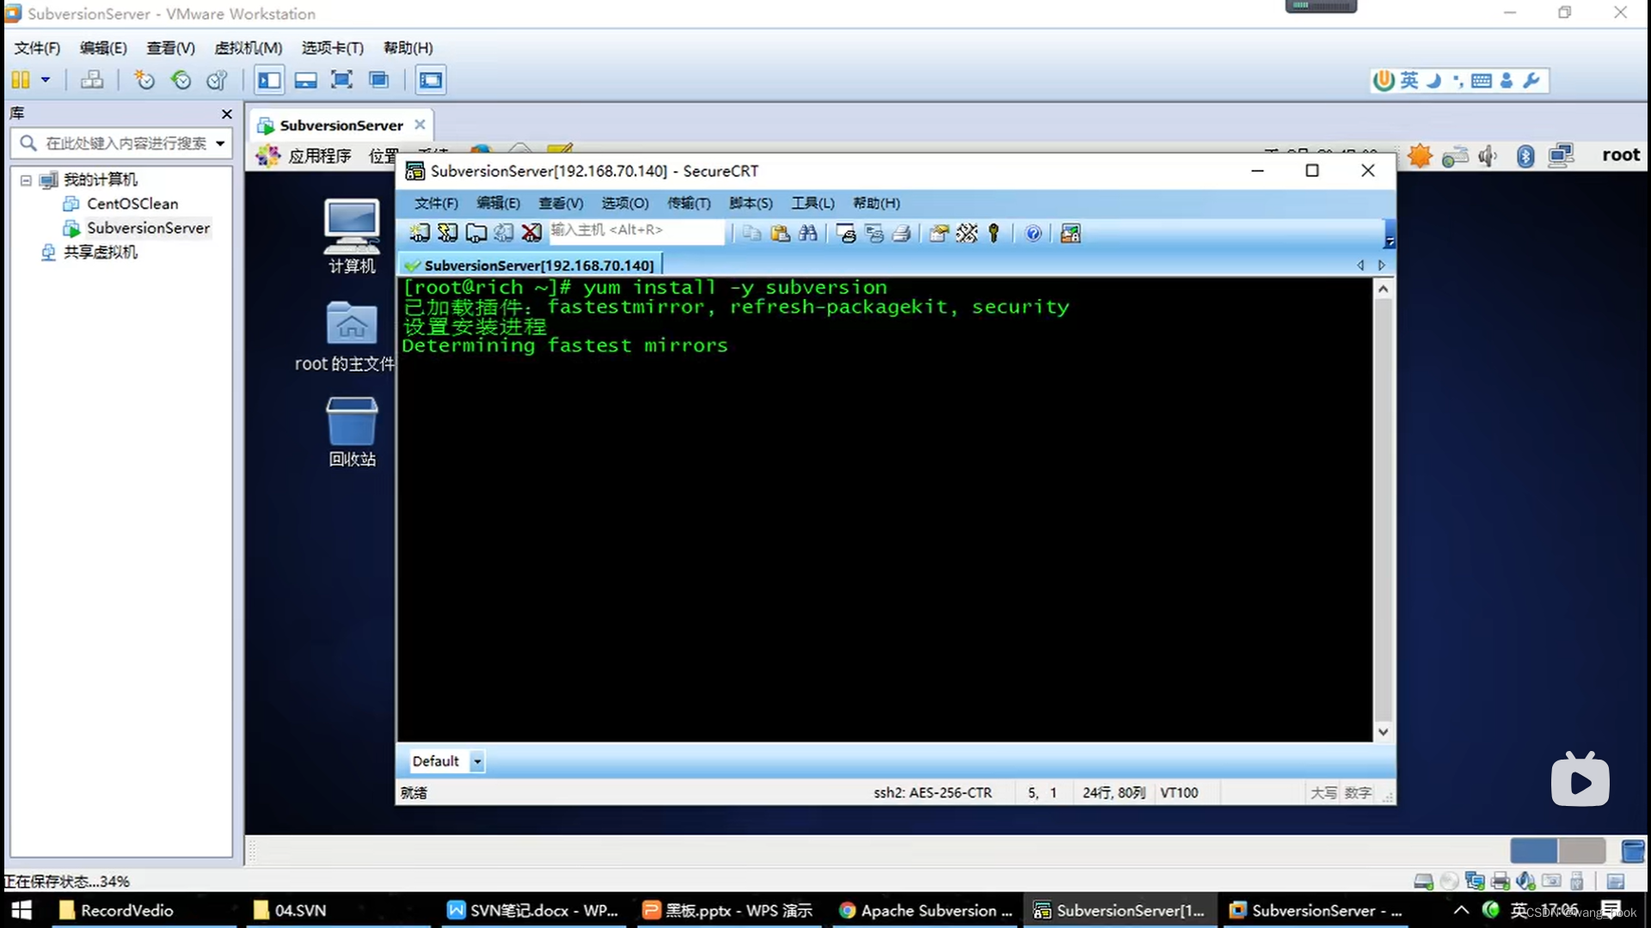Screen dimensions: 1651x928
Task: Select 选项(O) menu in SecureCRT toolbar
Action: (x=625, y=203)
